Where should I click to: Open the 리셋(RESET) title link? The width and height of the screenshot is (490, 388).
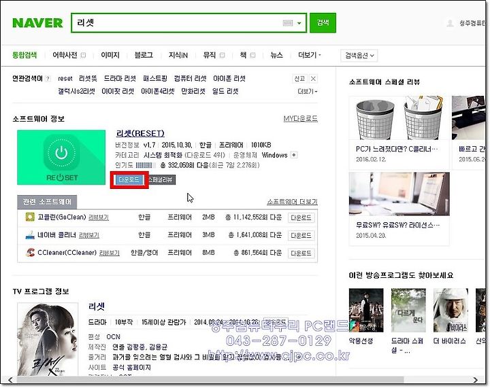(x=140, y=133)
